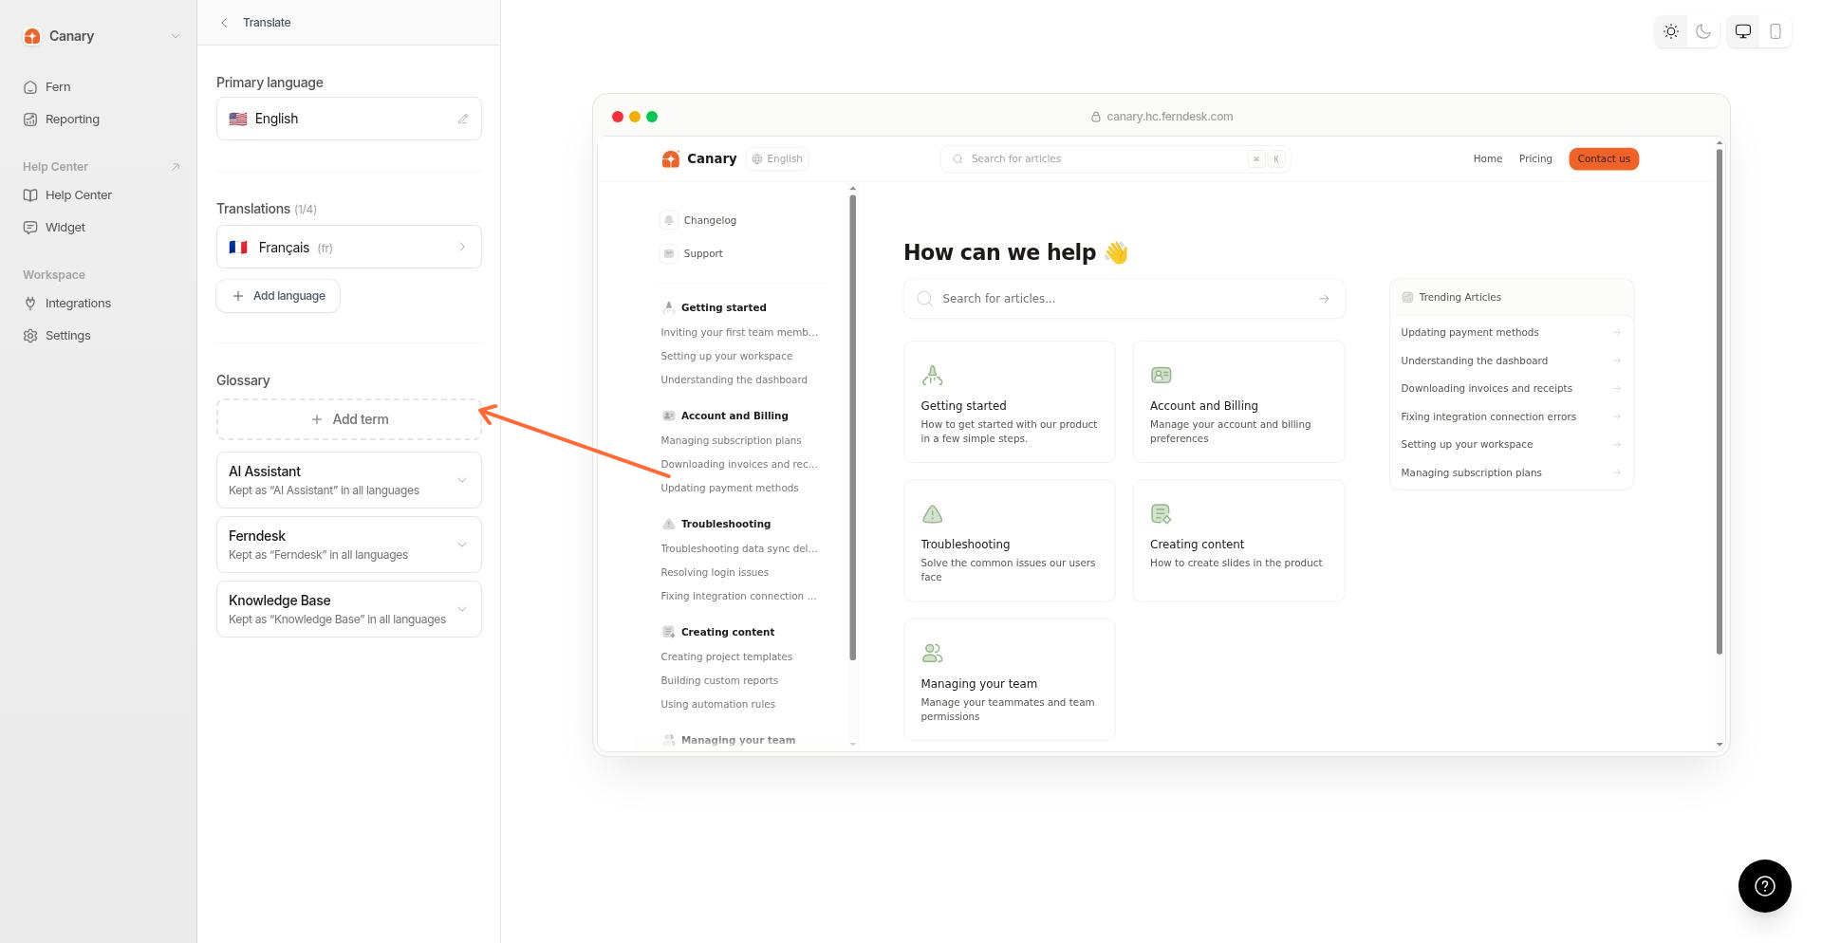
Task: Focus the hero Search for articles field
Action: coord(1125,299)
